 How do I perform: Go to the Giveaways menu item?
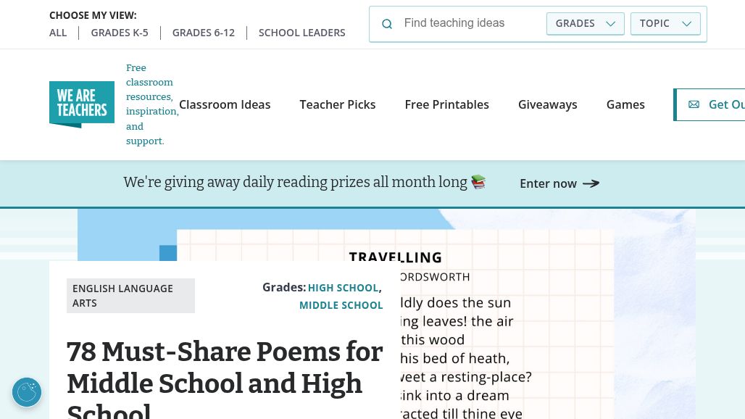[x=548, y=104]
